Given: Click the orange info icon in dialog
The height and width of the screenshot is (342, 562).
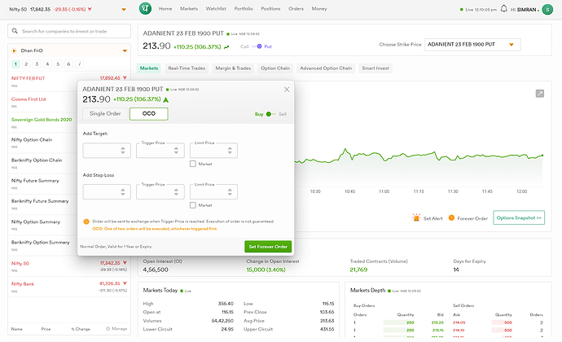Looking at the screenshot, I should pos(86,221).
